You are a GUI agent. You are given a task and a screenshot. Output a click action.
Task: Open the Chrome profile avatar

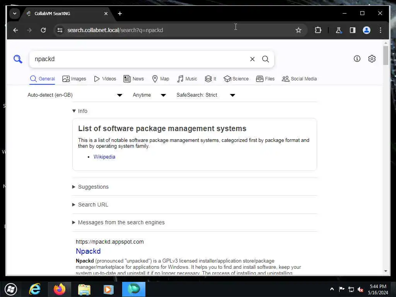(367, 30)
